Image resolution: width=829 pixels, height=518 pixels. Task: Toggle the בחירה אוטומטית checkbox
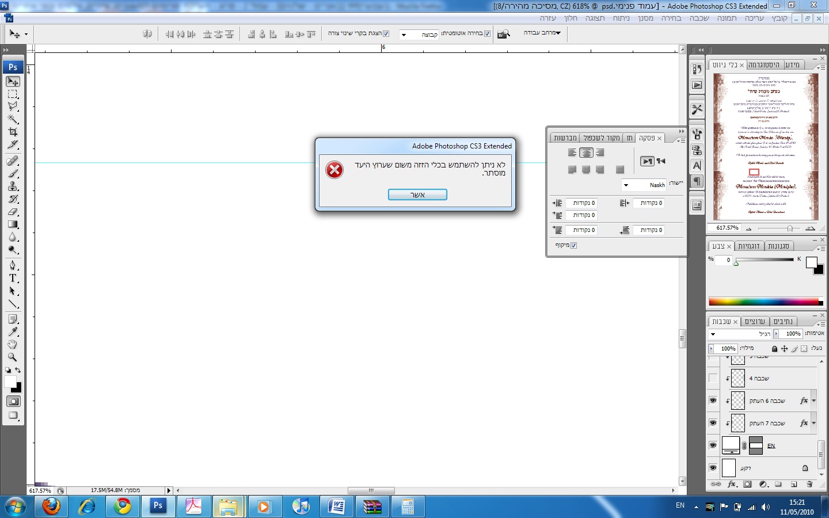[x=488, y=33]
